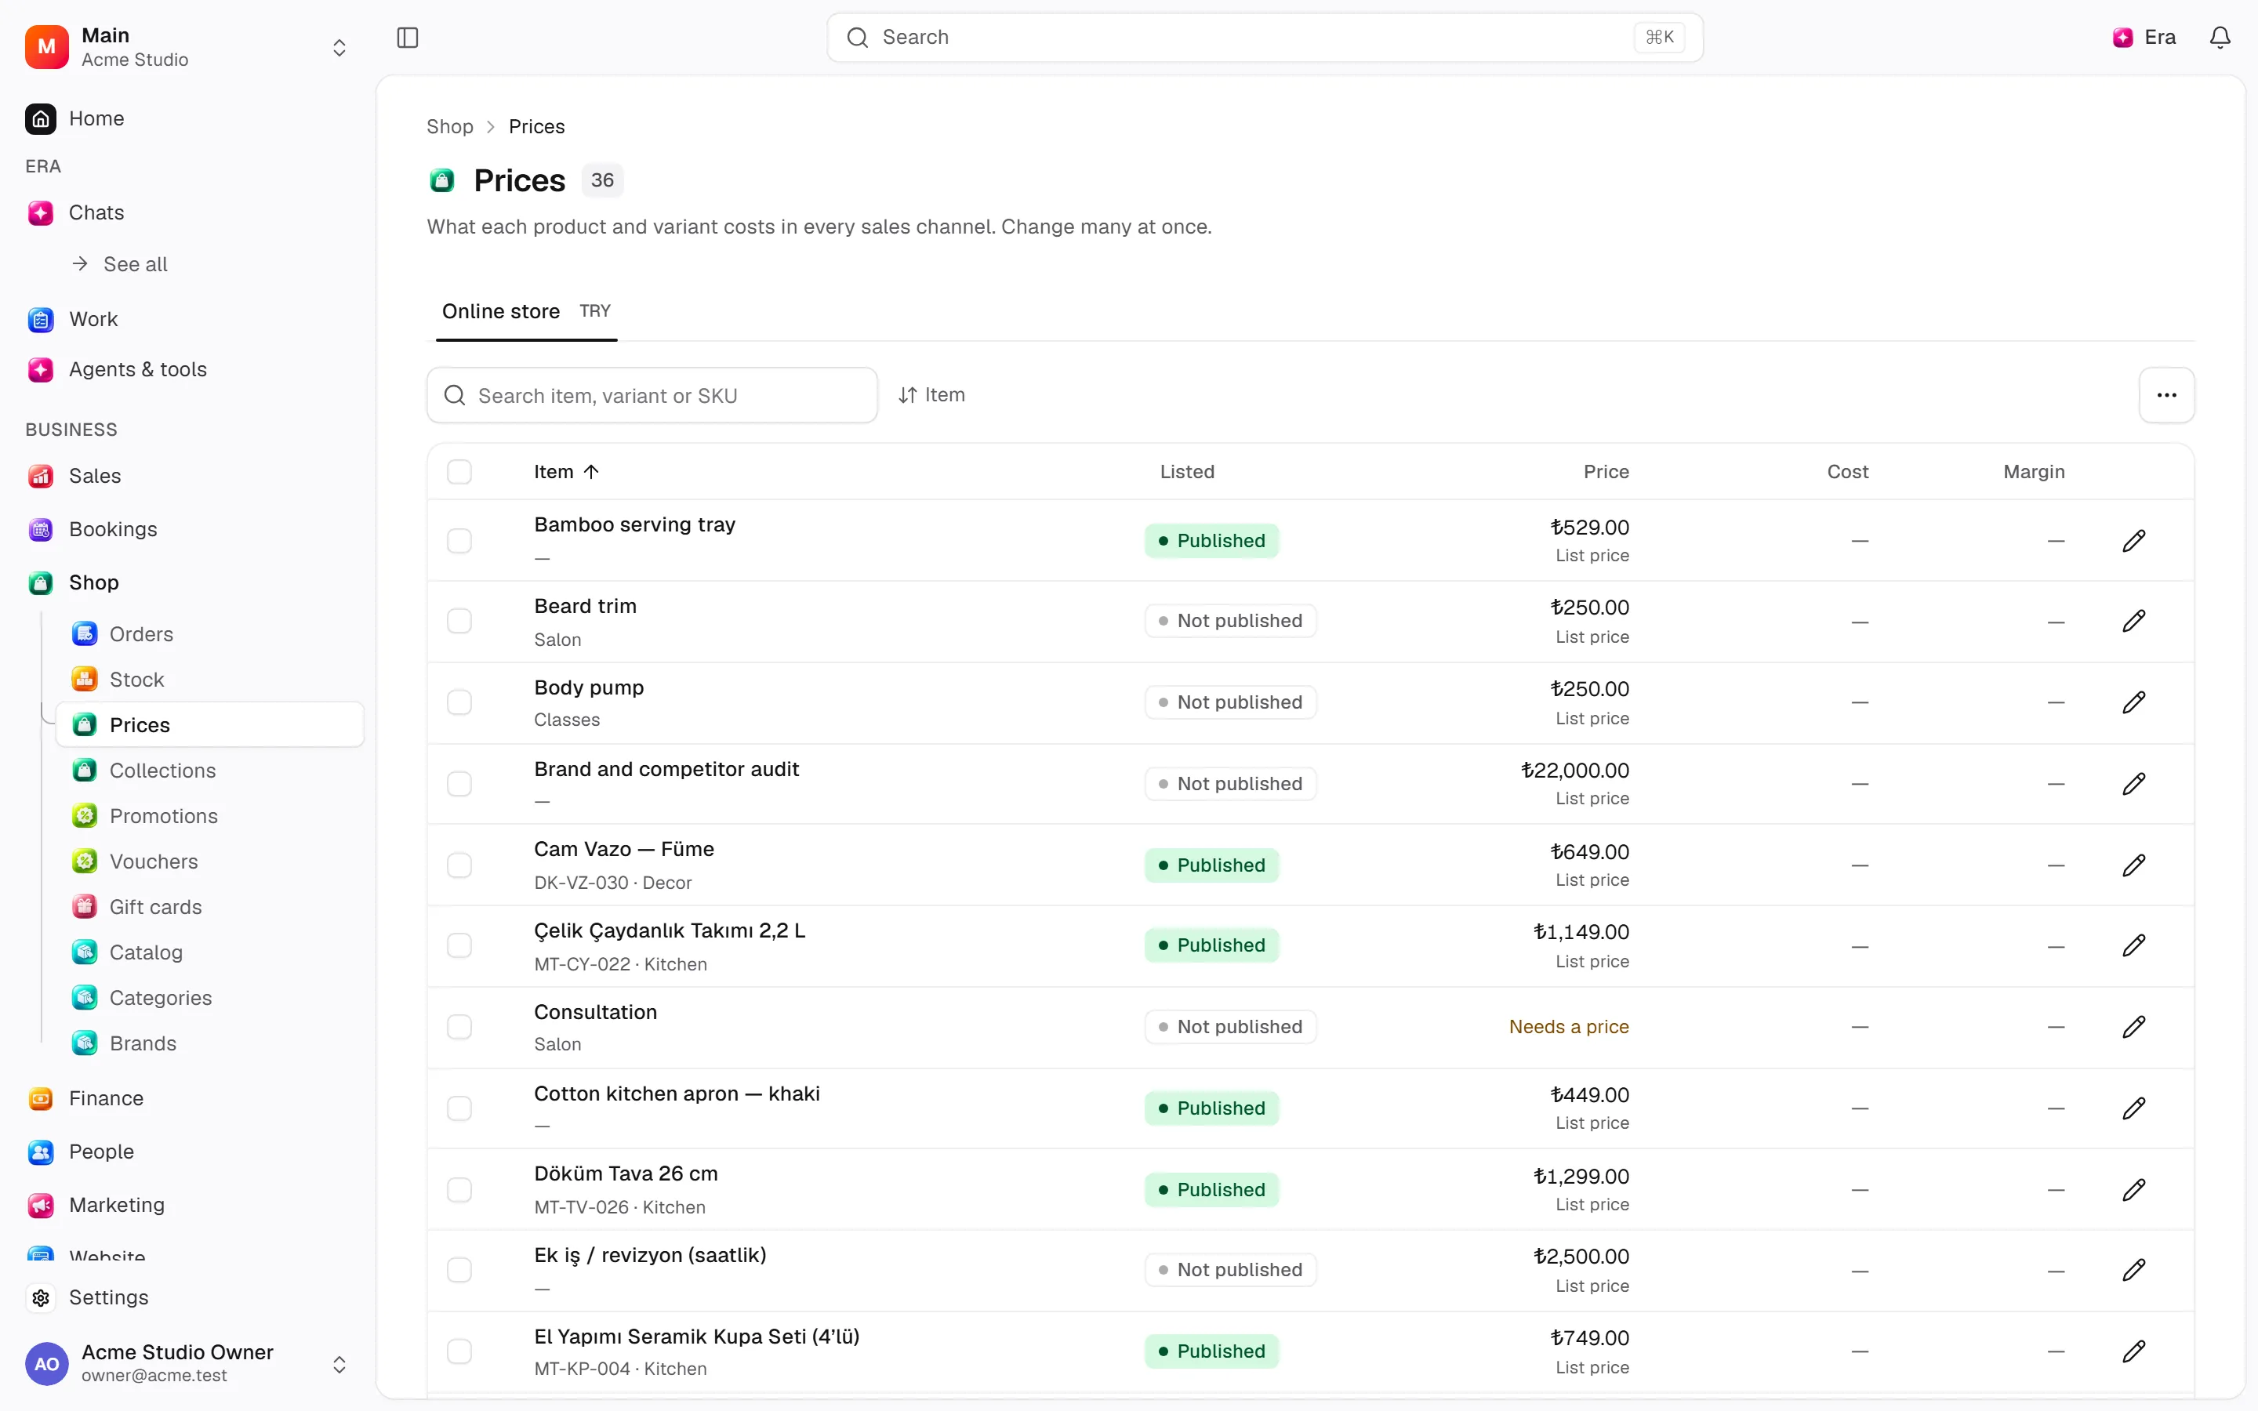Sort by the Item column header
2258x1411 pixels.
566,472
